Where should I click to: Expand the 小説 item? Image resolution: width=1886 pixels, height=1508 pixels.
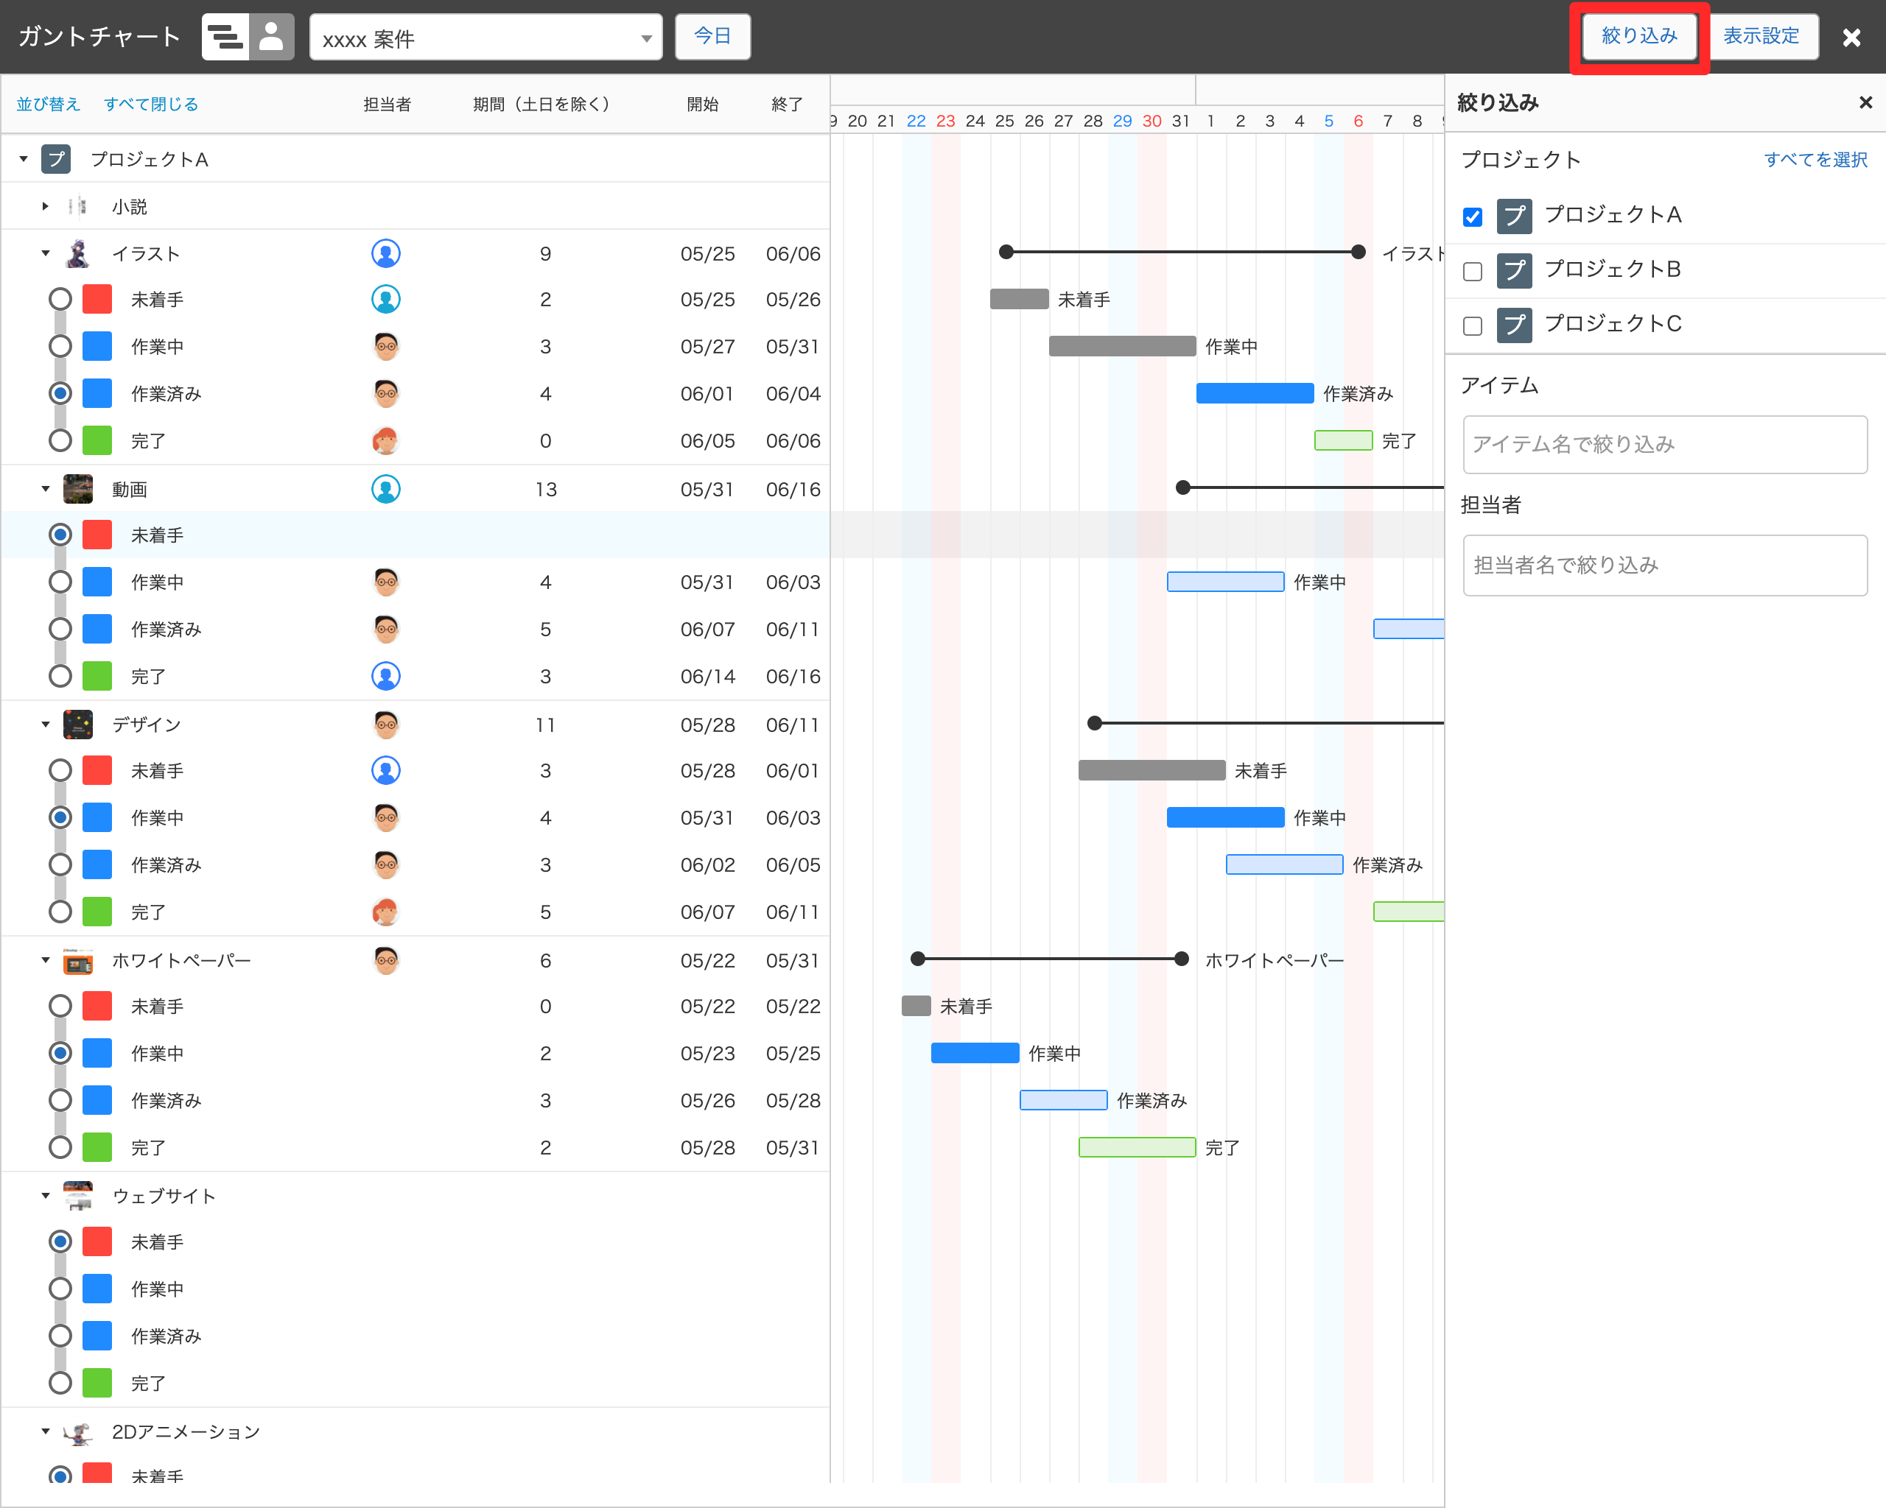[45, 206]
